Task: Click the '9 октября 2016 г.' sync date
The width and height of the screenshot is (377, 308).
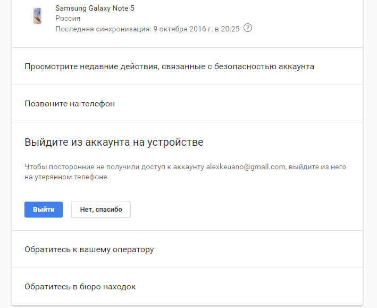Action: point(183,29)
